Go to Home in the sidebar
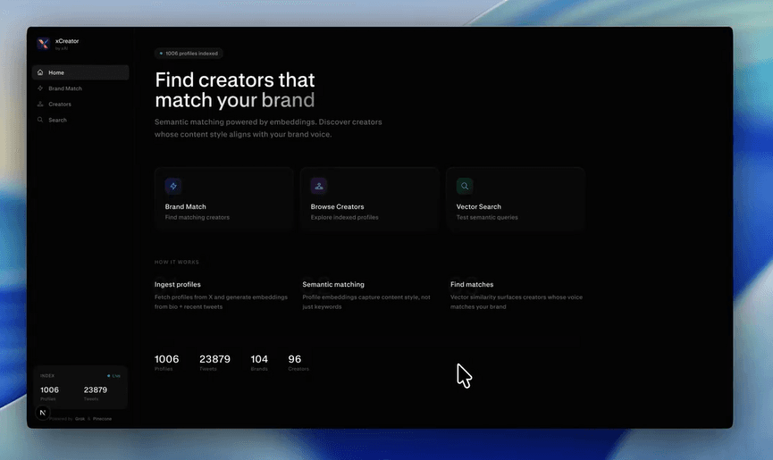Screen dimensions: 773x460 pyautogui.click(x=80, y=72)
